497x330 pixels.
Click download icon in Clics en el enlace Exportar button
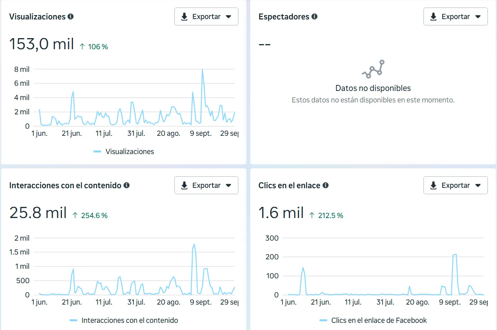click(433, 185)
